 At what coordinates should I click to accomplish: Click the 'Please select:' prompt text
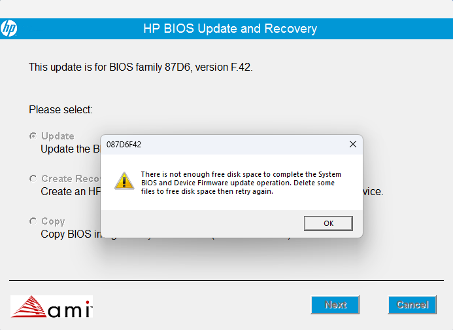(x=61, y=109)
